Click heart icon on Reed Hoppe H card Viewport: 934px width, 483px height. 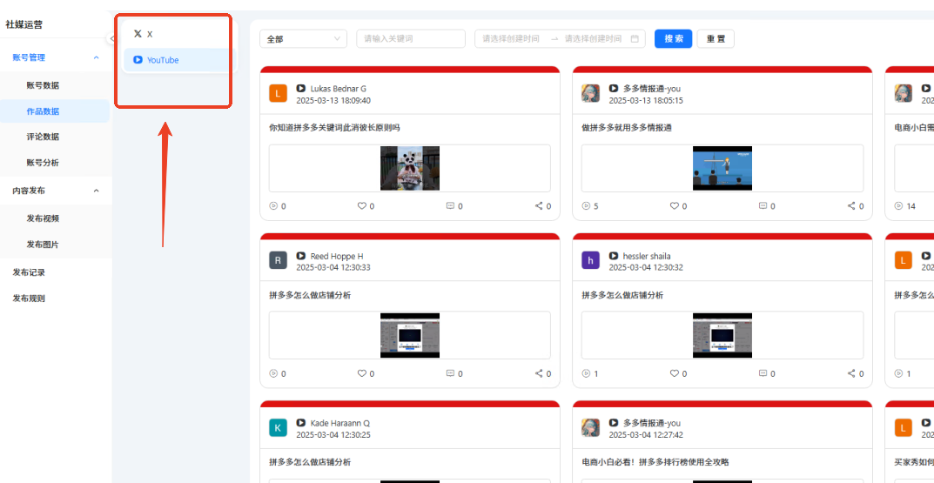coord(361,373)
